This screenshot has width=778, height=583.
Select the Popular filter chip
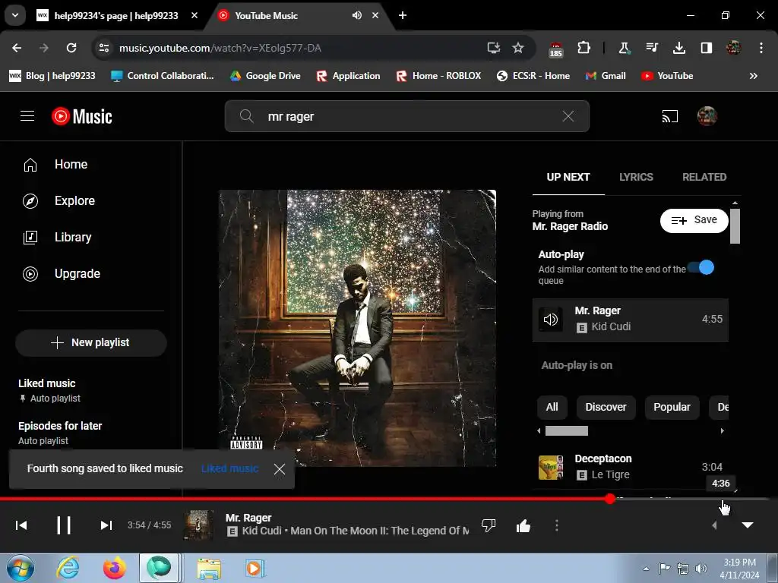point(672,407)
